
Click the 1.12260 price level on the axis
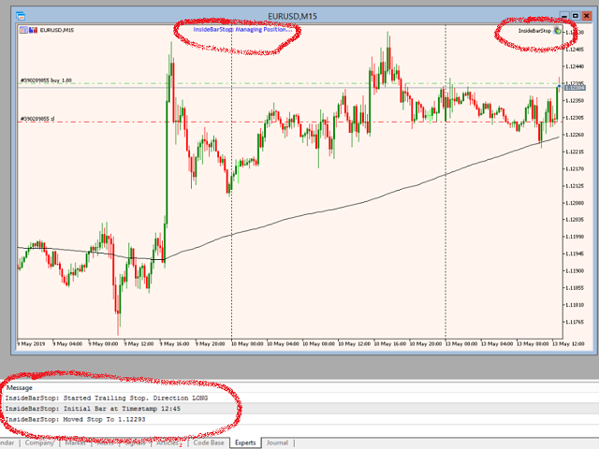coord(574,135)
